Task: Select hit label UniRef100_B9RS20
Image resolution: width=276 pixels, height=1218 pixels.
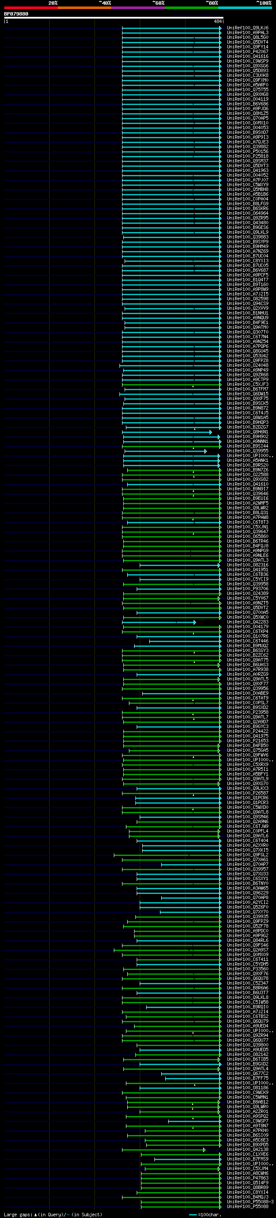Action: (x=248, y=465)
